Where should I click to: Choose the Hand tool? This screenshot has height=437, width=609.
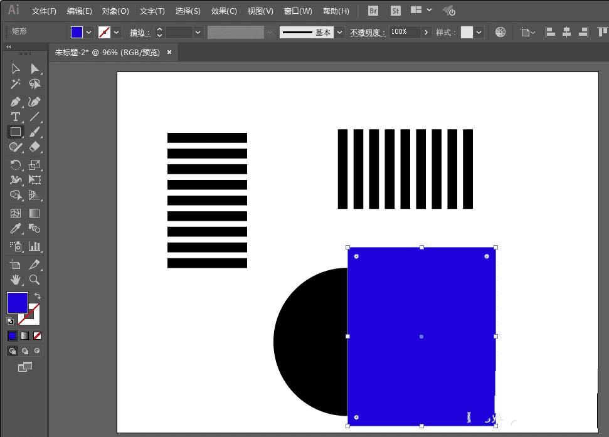16,280
